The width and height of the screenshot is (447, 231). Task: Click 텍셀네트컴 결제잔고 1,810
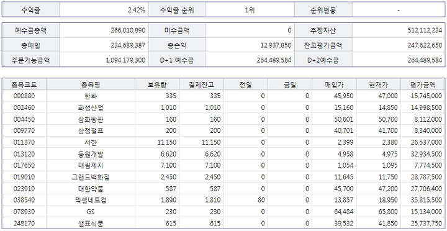213,200
